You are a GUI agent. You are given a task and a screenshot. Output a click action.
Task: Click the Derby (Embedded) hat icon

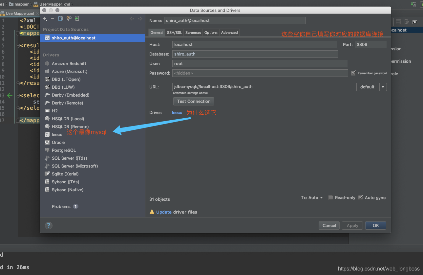[x=47, y=95]
